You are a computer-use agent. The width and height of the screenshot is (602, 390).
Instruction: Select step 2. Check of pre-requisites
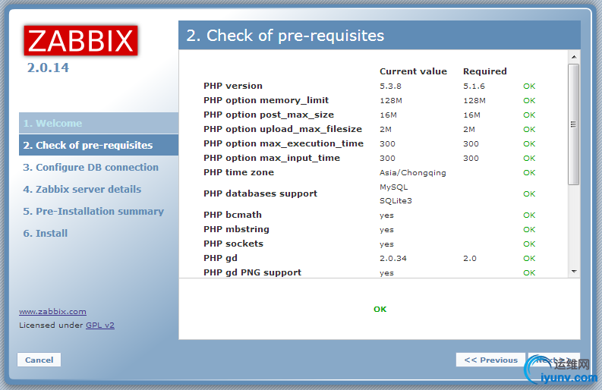99,145
